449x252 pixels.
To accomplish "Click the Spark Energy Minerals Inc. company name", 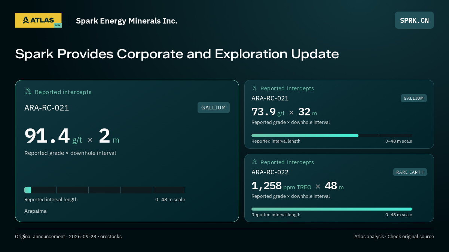I will point(126,21).
